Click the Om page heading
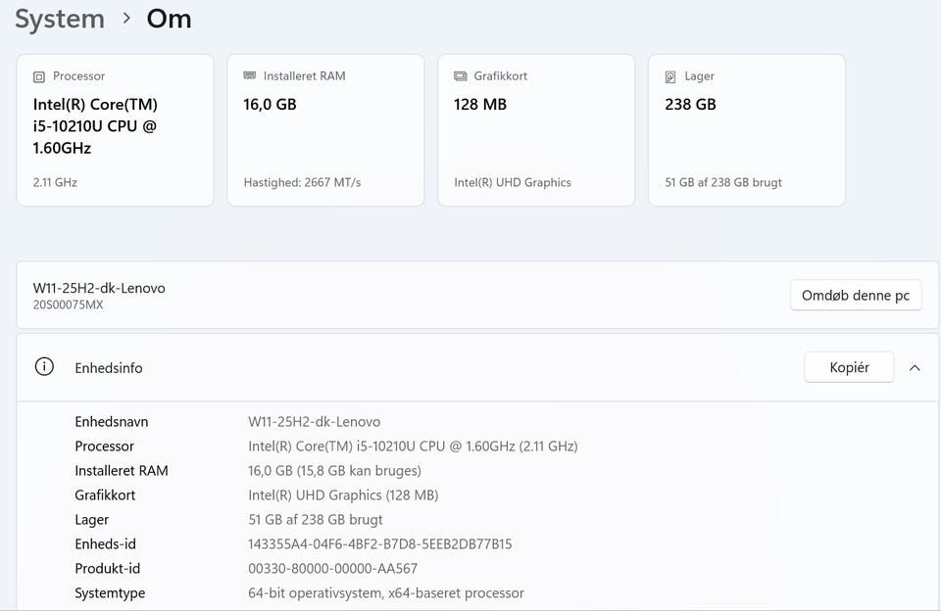Viewport: 941px width, 611px height. coord(169,19)
